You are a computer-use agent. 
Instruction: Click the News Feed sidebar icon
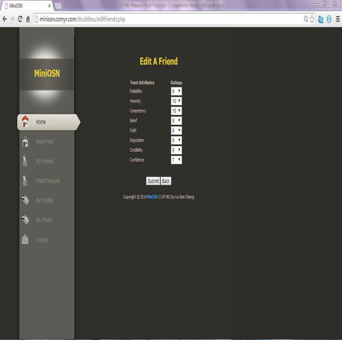(x=25, y=141)
